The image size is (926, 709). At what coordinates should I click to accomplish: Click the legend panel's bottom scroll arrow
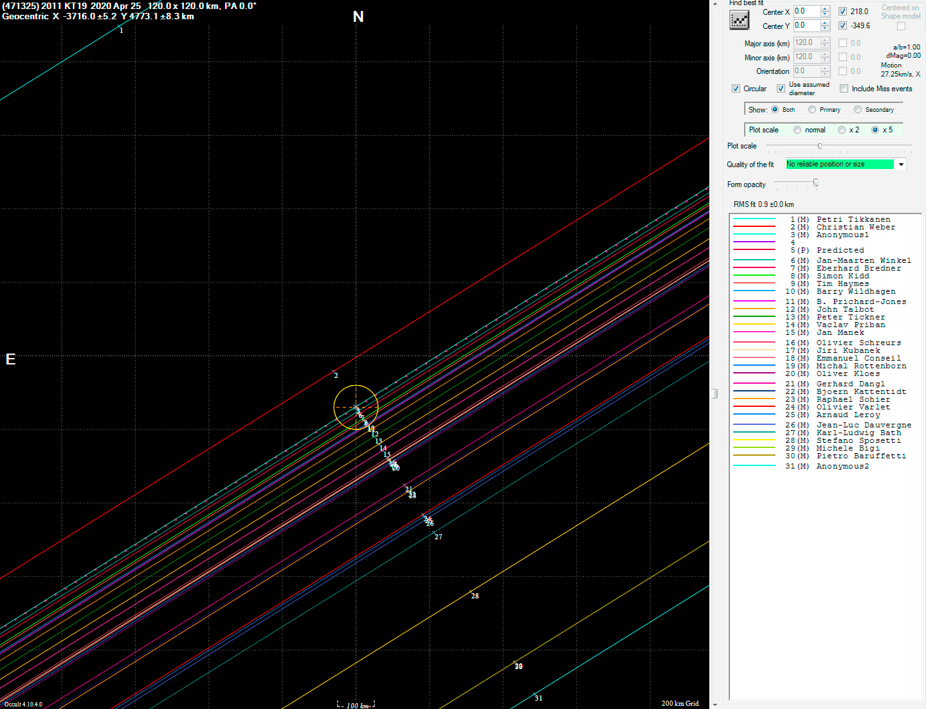pos(715,705)
